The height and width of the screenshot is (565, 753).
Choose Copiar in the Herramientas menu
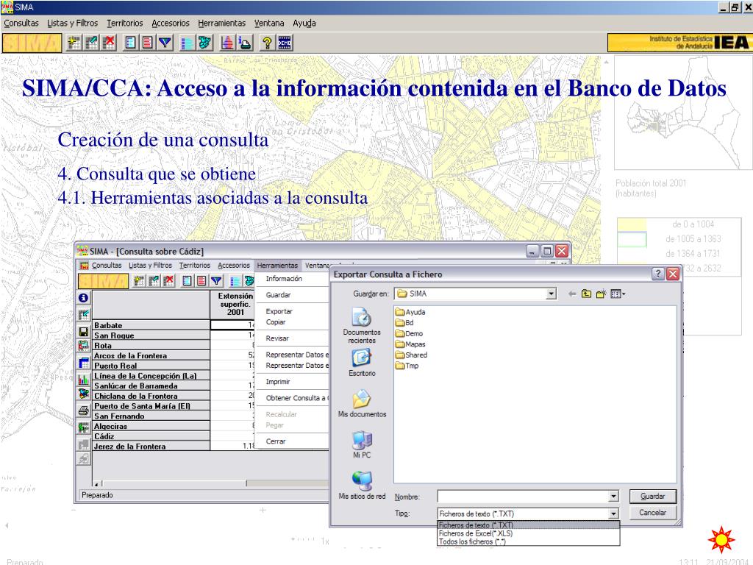tap(276, 322)
